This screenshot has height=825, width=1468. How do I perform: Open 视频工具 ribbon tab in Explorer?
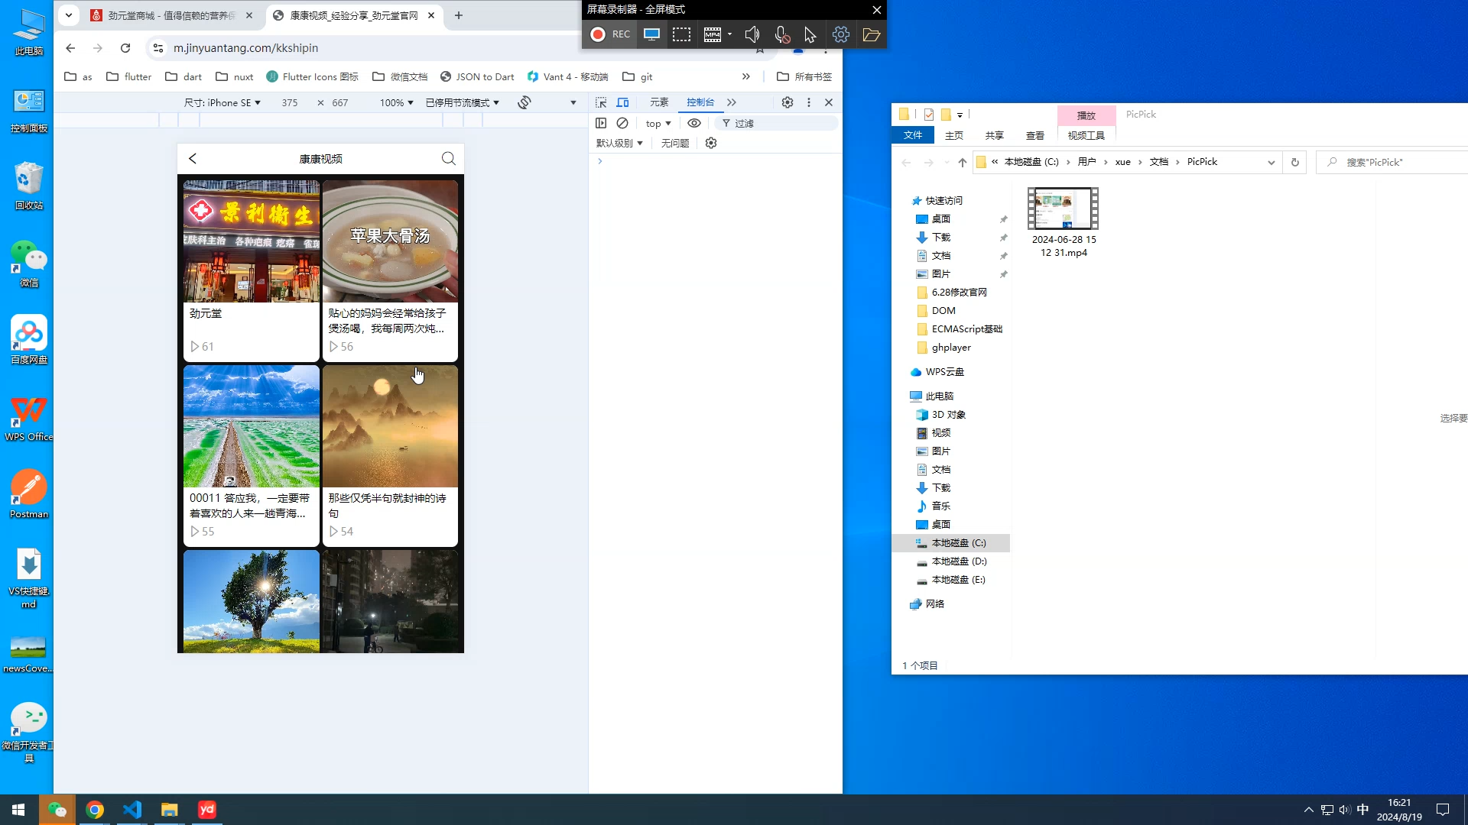tap(1086, 135)
